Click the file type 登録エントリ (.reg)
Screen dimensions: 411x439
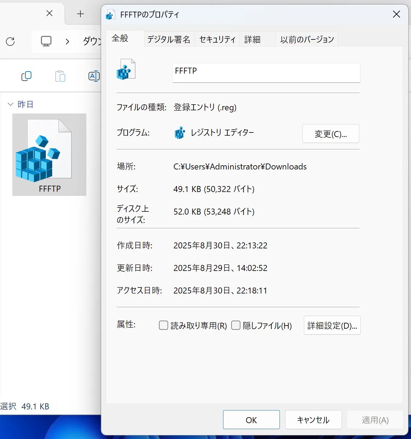[x=205, y=107]
